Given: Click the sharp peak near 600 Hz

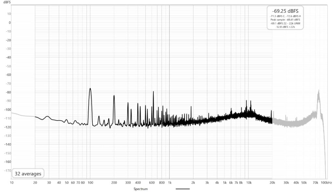Looking at the screenshot, I should pyautogui.click(x=153, y=92).
